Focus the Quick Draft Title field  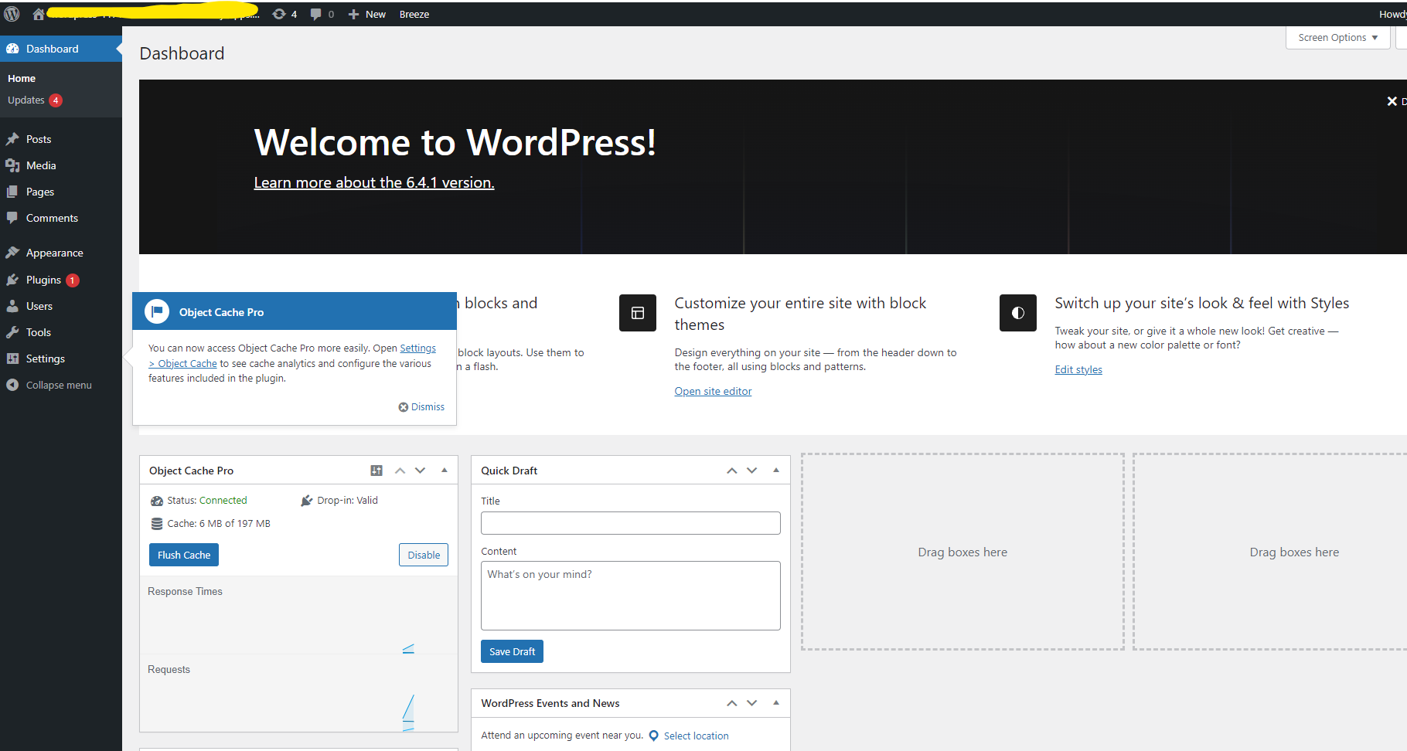click(631, 523)
